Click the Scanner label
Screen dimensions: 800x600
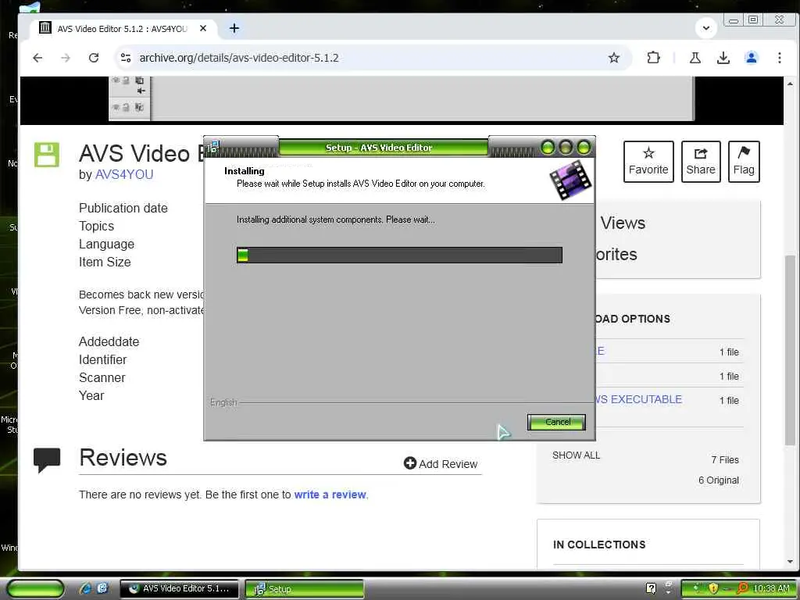tap(102, 377)
